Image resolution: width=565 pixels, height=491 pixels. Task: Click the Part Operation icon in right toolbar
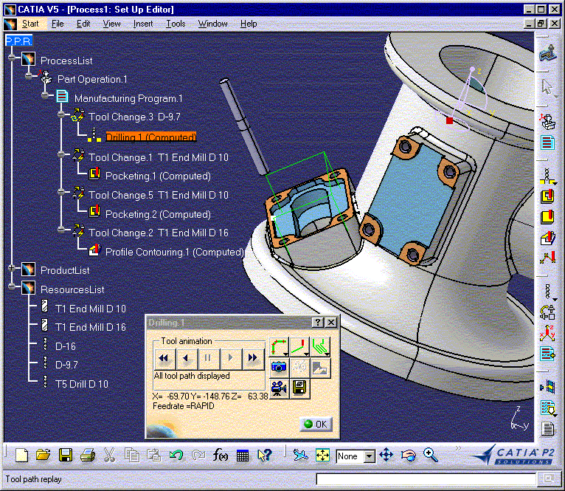click(x=547, y=122)
